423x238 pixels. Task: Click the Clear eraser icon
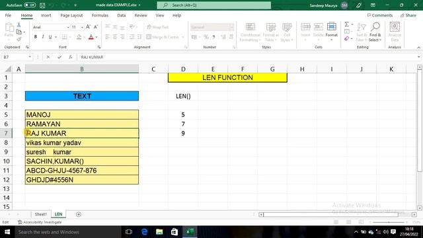pyautogui.click(x=346, y=39)
